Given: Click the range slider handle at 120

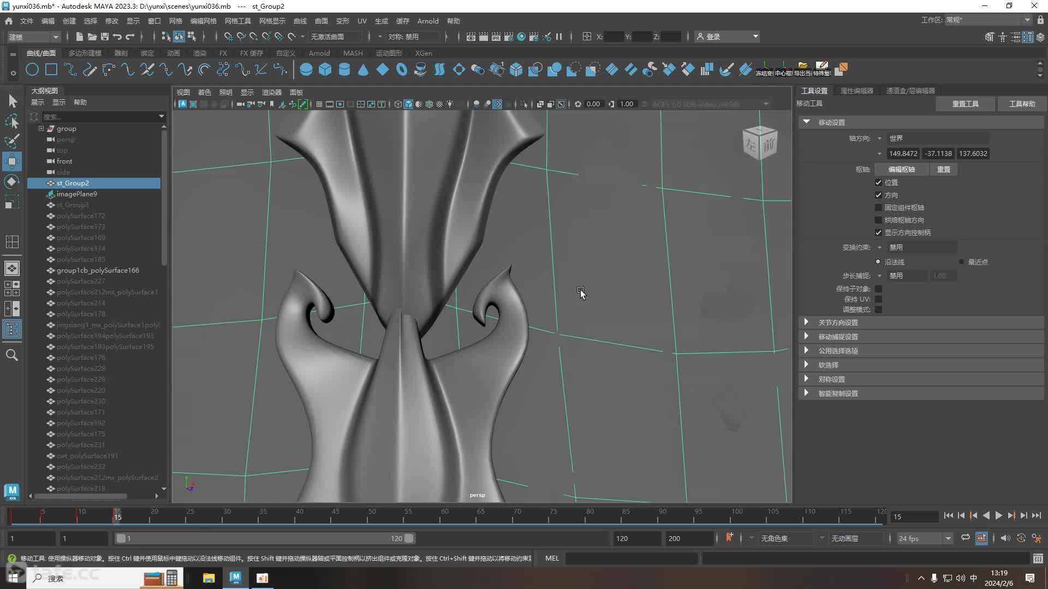Looking at the screenshot, I should [x=409, y=538].
